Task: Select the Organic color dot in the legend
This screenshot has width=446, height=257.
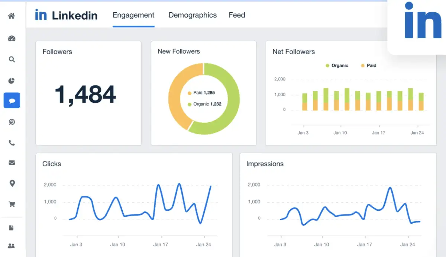Action: [327, 65]
